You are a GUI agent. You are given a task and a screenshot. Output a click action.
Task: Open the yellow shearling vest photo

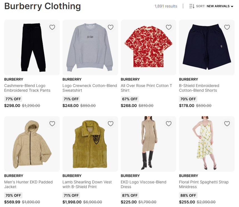(x=90, y=144)
